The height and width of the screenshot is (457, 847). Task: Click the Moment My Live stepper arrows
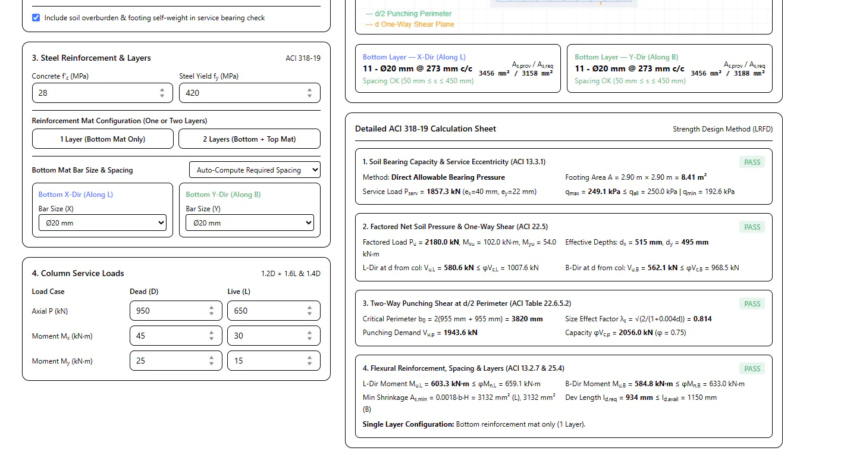click(x=309, y=361)
